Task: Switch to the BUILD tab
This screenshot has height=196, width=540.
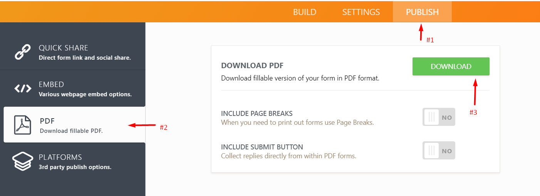Action: tap(305, 12)
